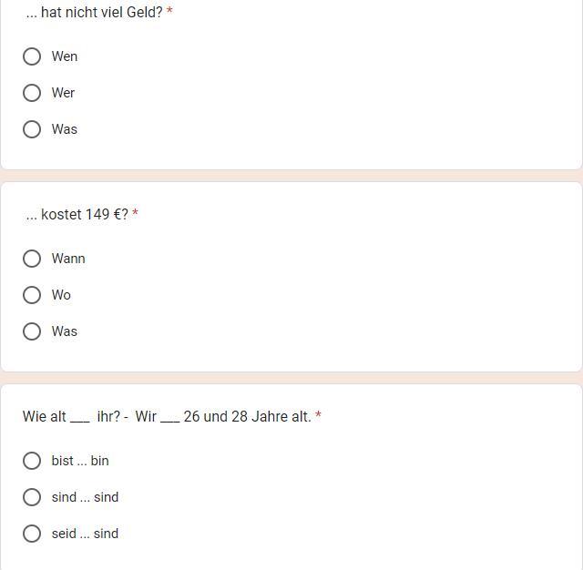Choose 'Was' radio under the Geld question
The image size is (583, 570).
click(32, 129)
